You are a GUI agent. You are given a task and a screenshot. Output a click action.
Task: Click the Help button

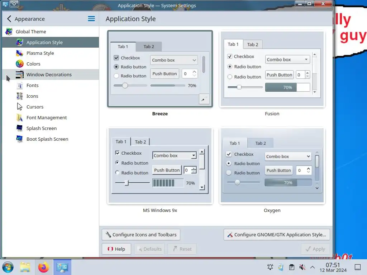tap(116, 249)
